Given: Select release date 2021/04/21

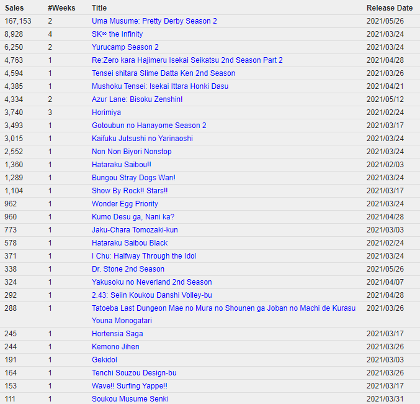Looking at the screenshot, I should click(x=385, y=86).
